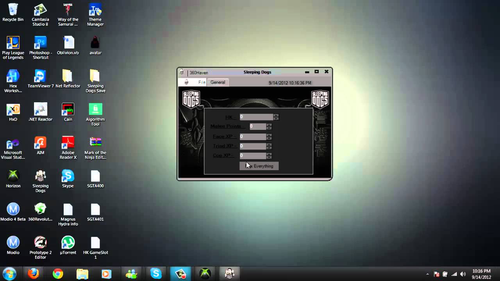This screenshot has width=500, height=281.
Task: Open Windows Explorer from the taskbar
Action: 82,274
